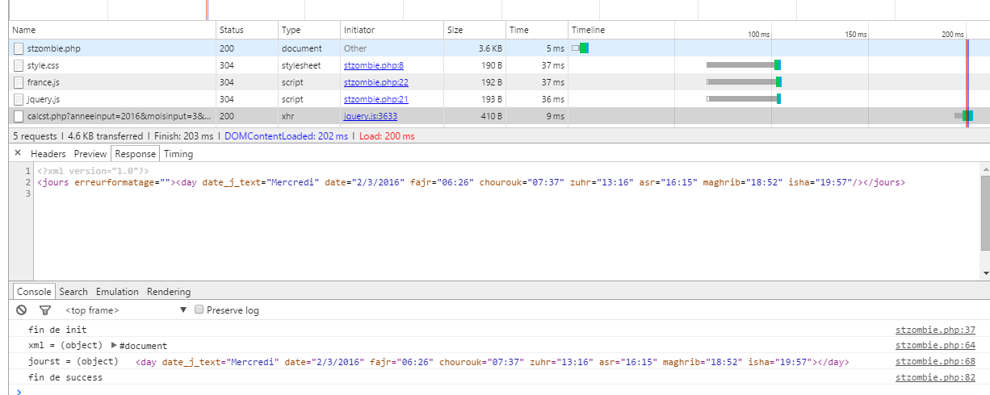Open the stzombie.php:21 initiator link
This screenshot has width=990, height=395.
click(376, 99)
